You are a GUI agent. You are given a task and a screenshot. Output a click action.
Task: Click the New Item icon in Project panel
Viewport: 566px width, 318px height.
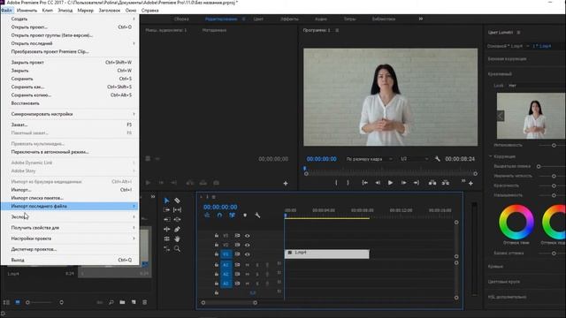[x=134, y=302]
